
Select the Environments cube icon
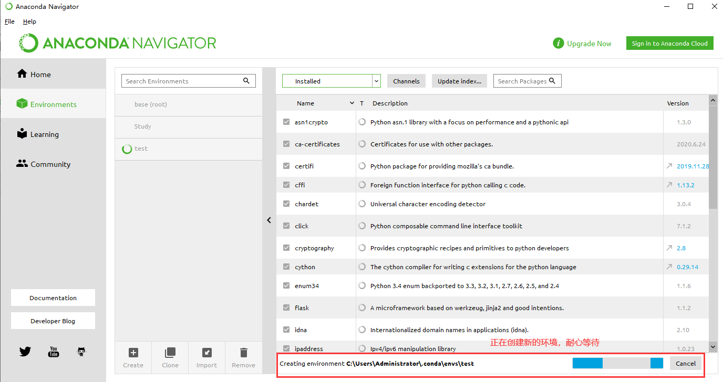[x=22, y=104]
